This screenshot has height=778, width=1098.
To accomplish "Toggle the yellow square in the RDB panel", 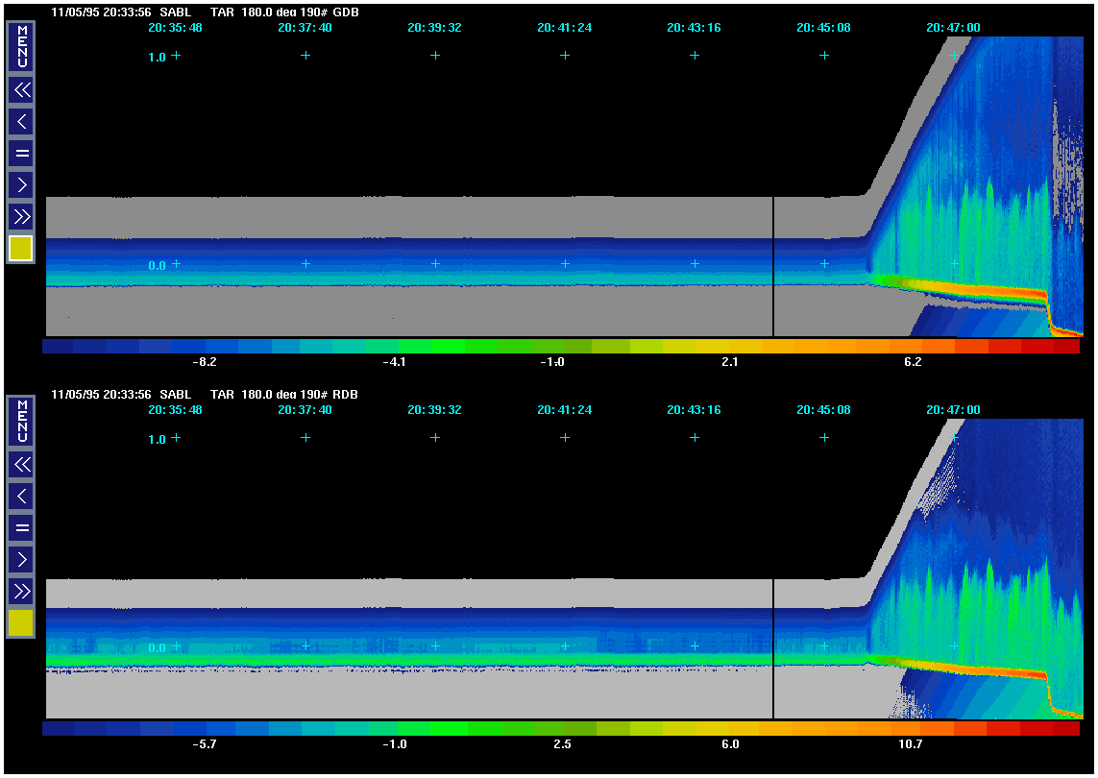I will coord(21,623).
